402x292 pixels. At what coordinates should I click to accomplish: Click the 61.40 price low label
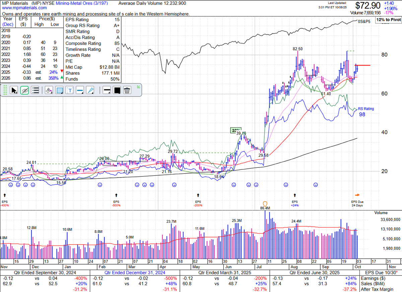click(326, 94)
